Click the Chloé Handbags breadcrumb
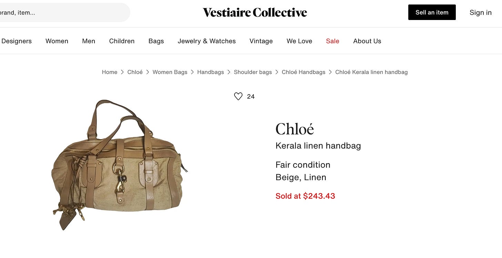This screenshot has width=502, height=258. (303, 72)
